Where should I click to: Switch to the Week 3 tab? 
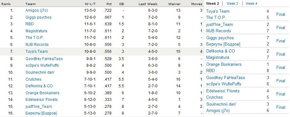(232, 3)
